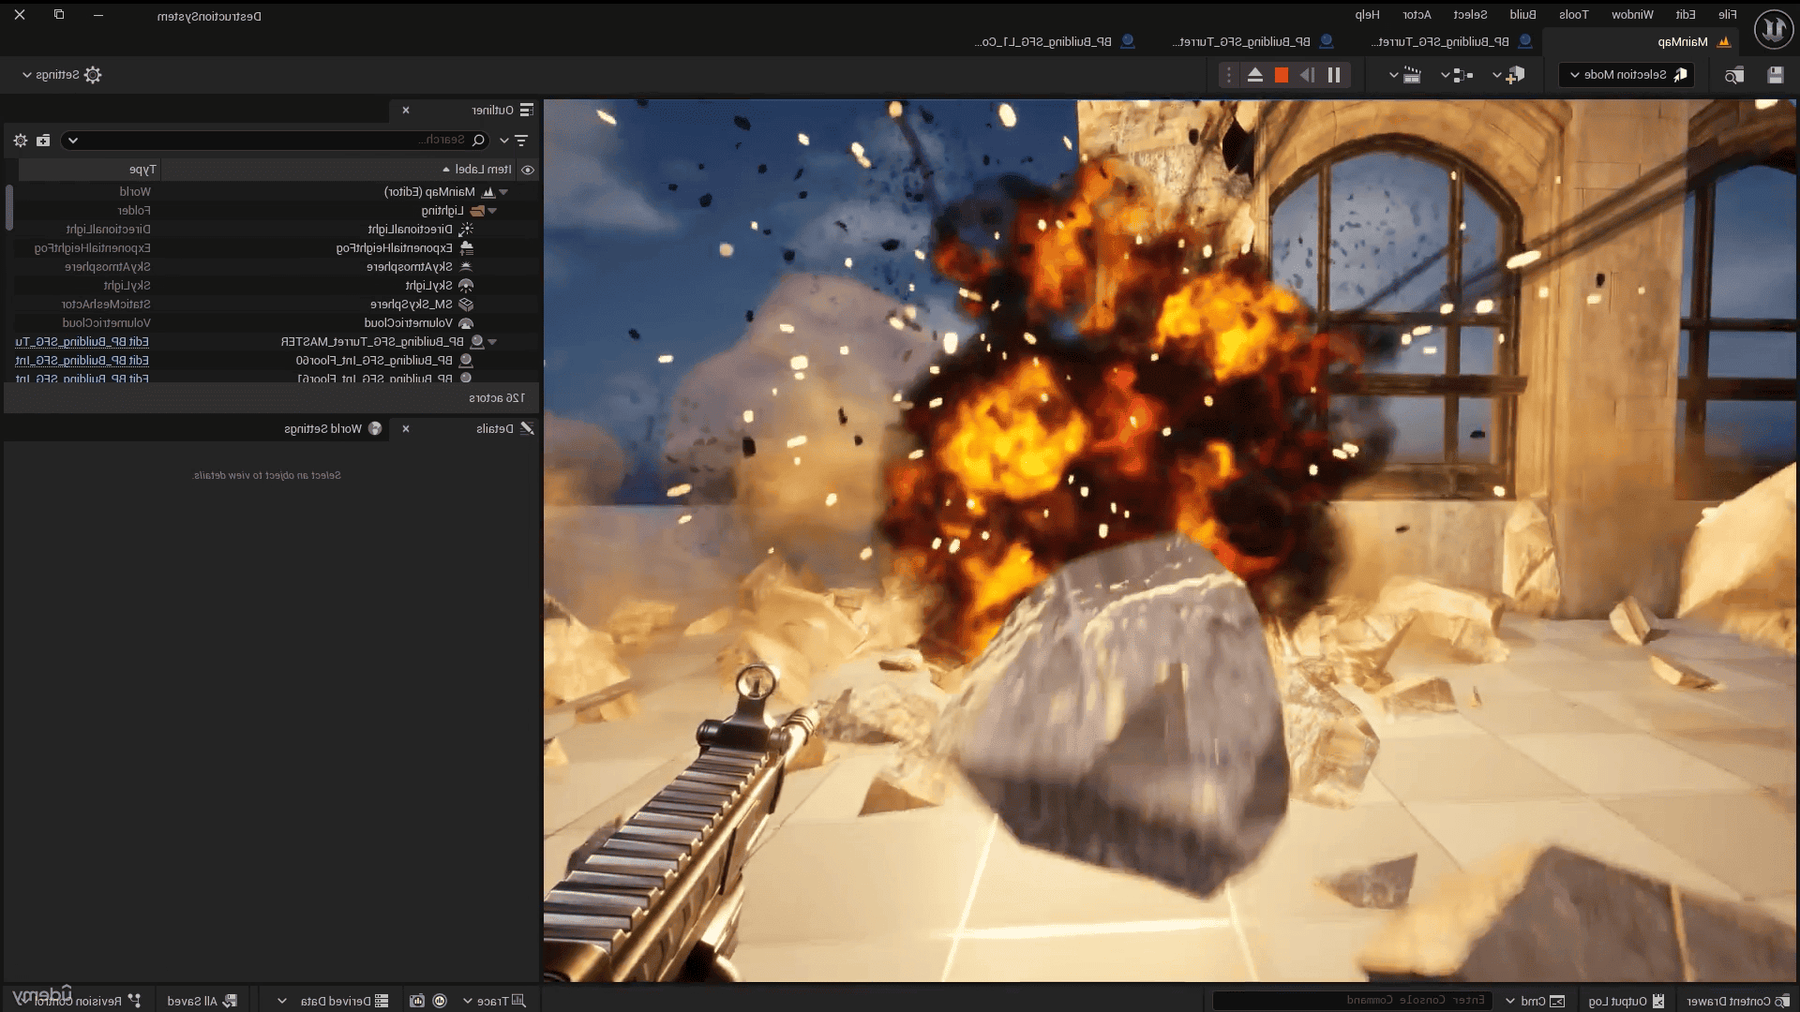Click the Browse content icon in toolbar
The height and width of the screenshot is (1012, 1800).
click(1734, 75)
